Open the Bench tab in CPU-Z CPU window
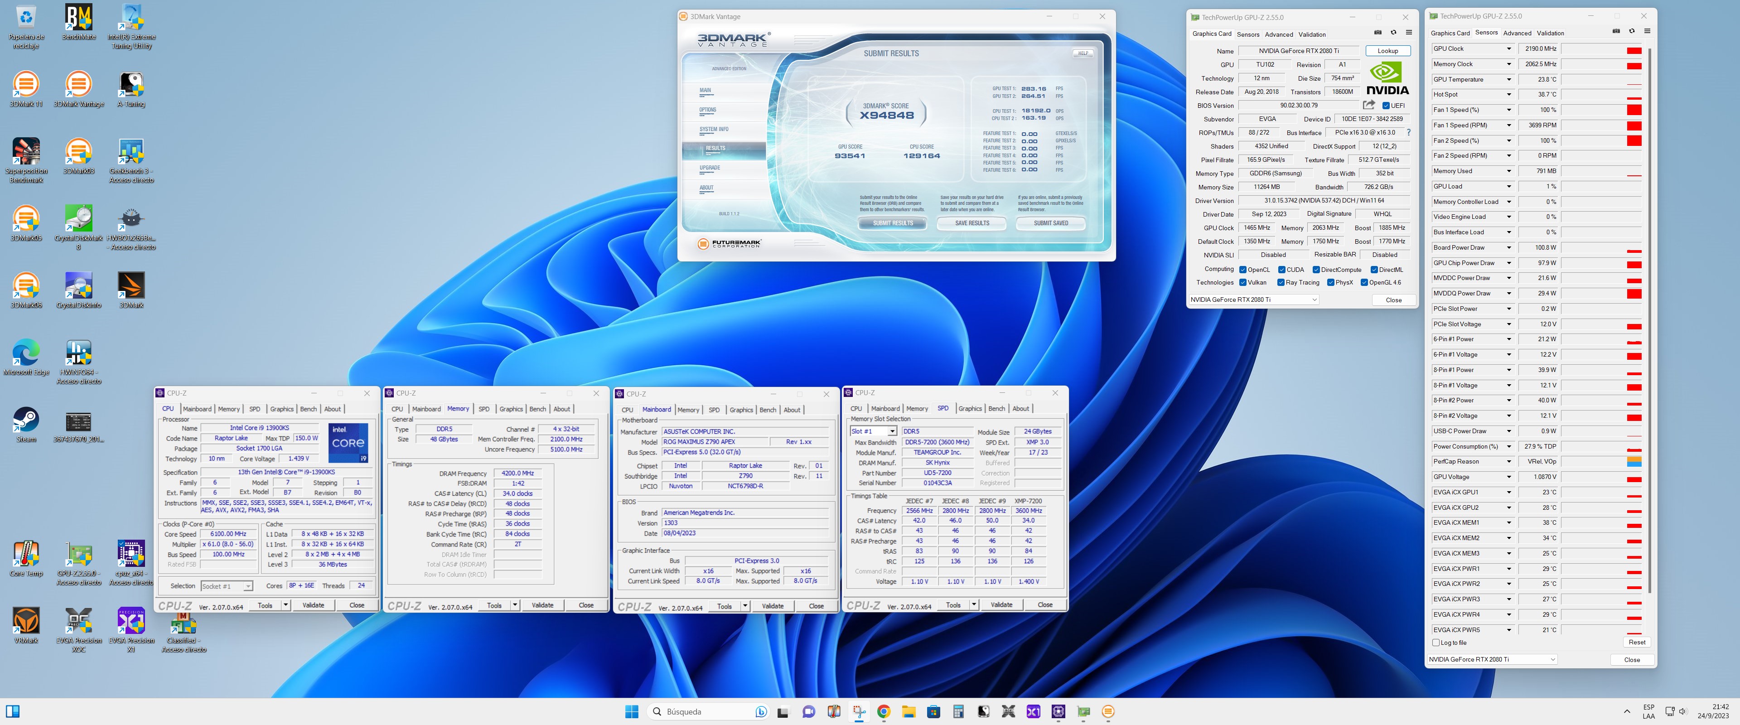This screenshot has width=1740, height=725. (308, 409)
